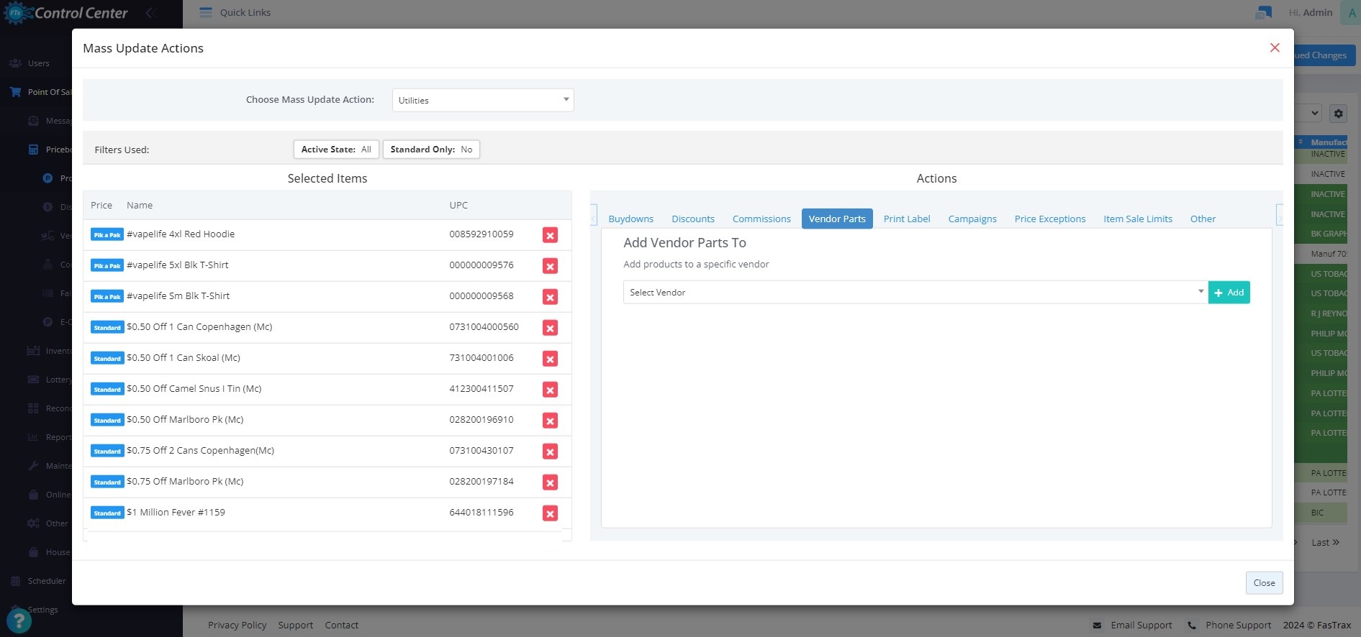This screenshot has width=1361, height=637.
Task: Remove #vapelife Sm Blk T-Shirt item
Action: [550, 297]
